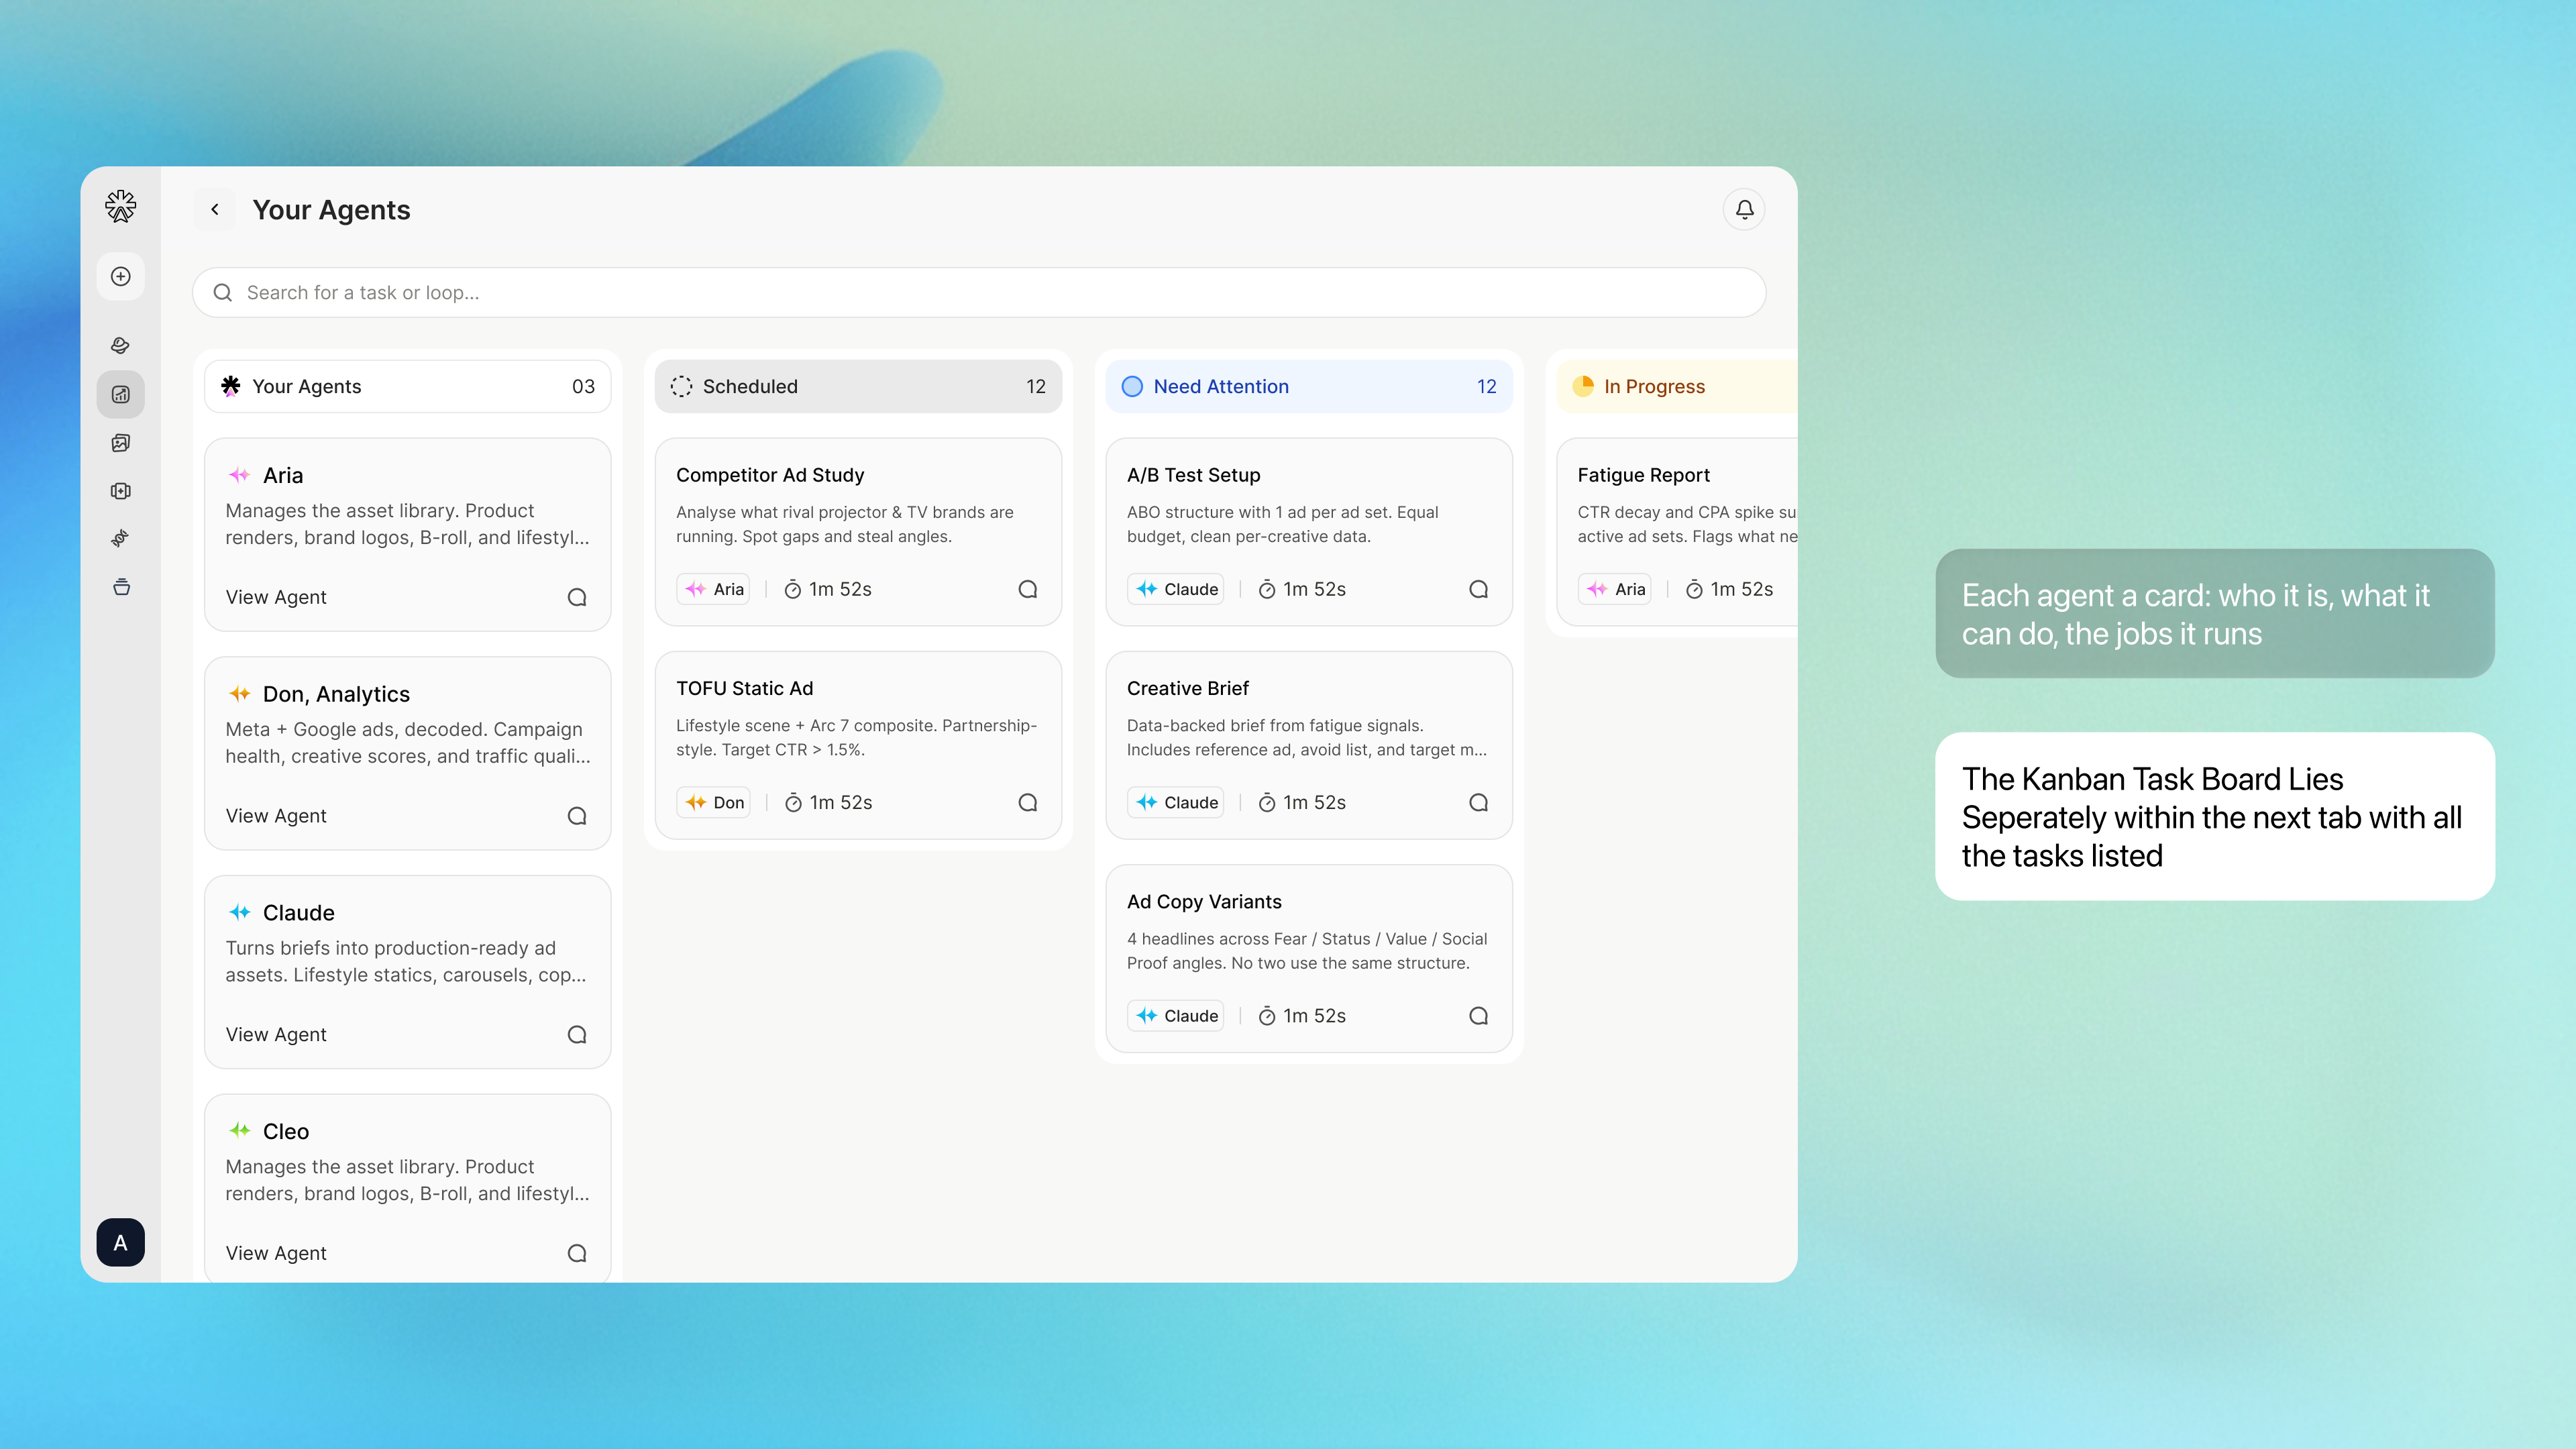2576x1449 pixels.
Task: Open comment icon on Creative Brief task
Action: pyautogui.click(x=1478, y=802)
